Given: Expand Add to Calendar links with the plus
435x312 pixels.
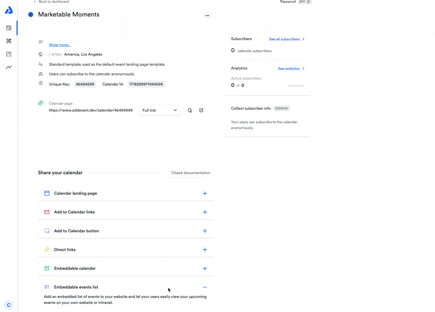Looking at the screenshot, I should pyautogui.click(x=205, y=212).
